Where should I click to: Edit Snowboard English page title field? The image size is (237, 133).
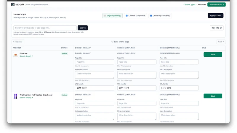pyautogui.click(x=95, y=103)
